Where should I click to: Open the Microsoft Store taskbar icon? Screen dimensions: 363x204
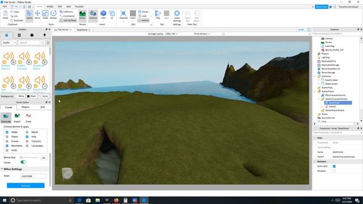pyautogui.click(x=88, y=200)
